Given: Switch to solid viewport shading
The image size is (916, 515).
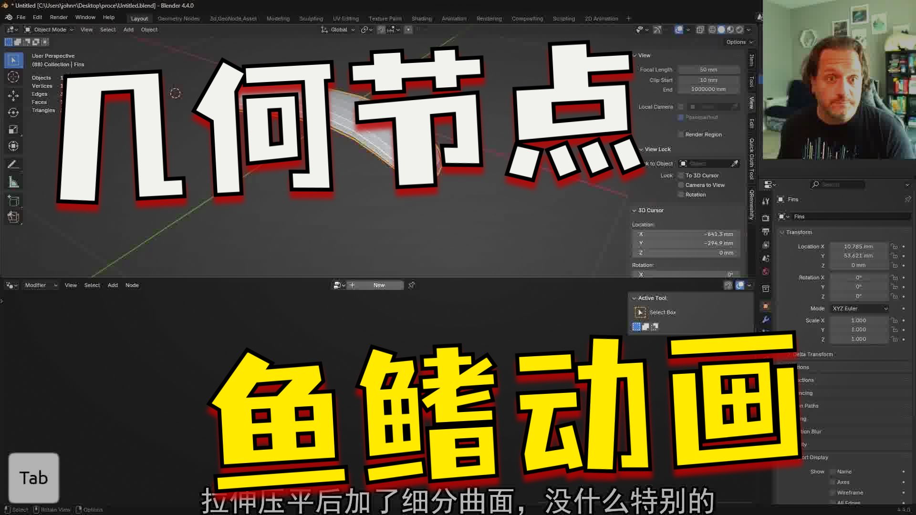Looking at the screenshot, I should point(721,30).
